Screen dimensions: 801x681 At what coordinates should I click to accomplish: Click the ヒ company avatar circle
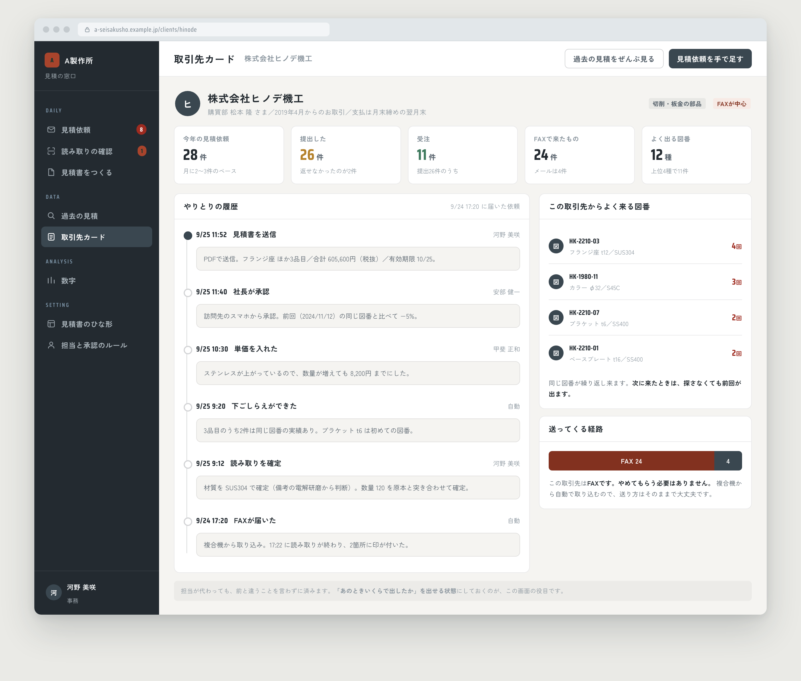[x=188, y=104]
